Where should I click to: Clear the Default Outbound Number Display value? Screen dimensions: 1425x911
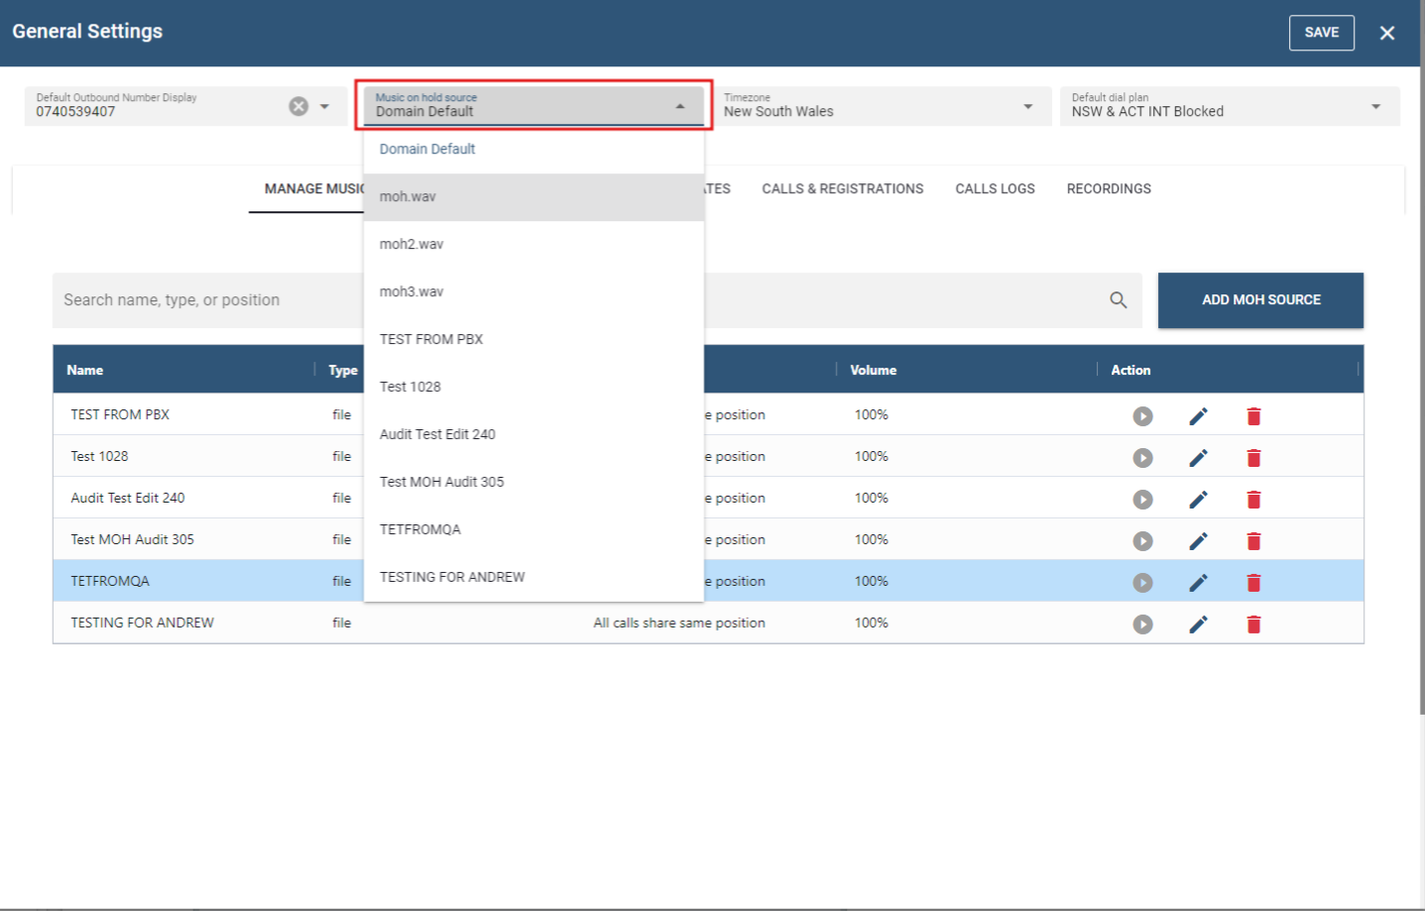(x=298, y=106)
